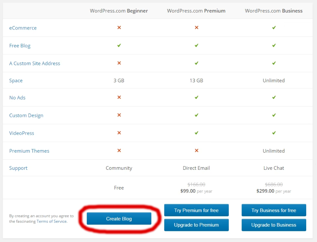Click the eCommerce red X under Premium

point(196,27)
